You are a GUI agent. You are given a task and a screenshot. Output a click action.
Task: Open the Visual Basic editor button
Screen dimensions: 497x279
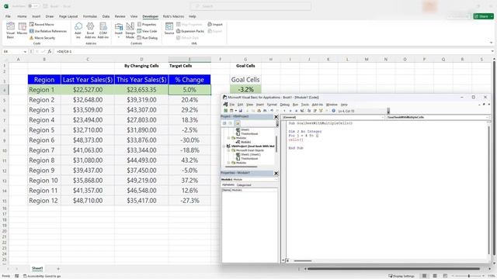coord(10,30)
